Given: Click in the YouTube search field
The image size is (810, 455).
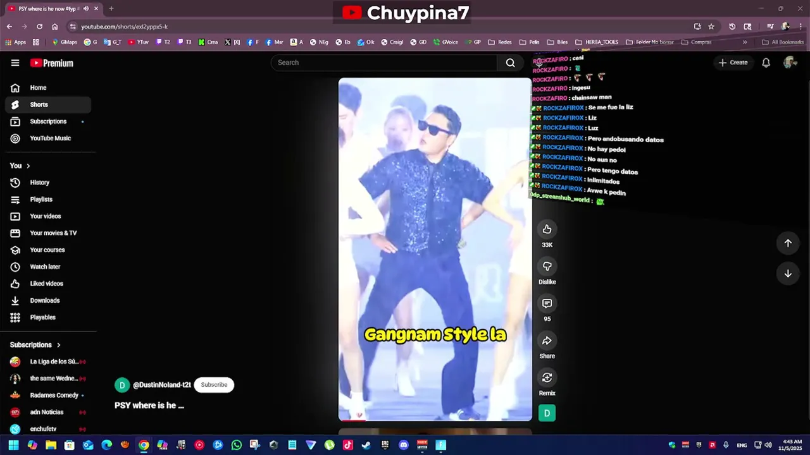Looking at the screenshot, I should click(x=384, y=63).
